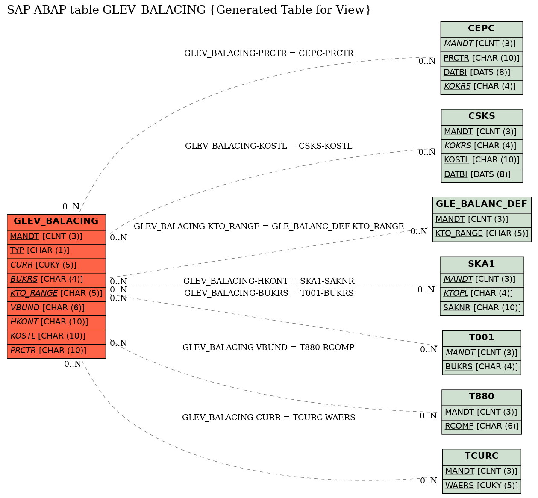Select the VBUND [CHAR (6)] field
Viewport: 538px width, 498px height.
tap(56, 308)
